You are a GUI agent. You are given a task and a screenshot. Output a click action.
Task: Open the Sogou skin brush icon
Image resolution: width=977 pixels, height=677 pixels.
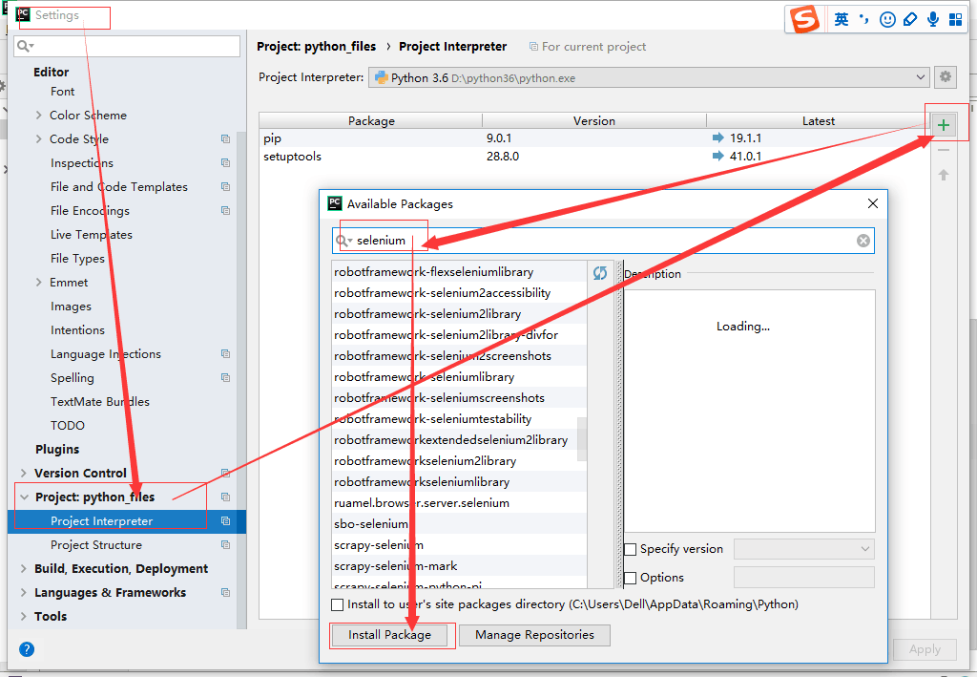point(909,19)
